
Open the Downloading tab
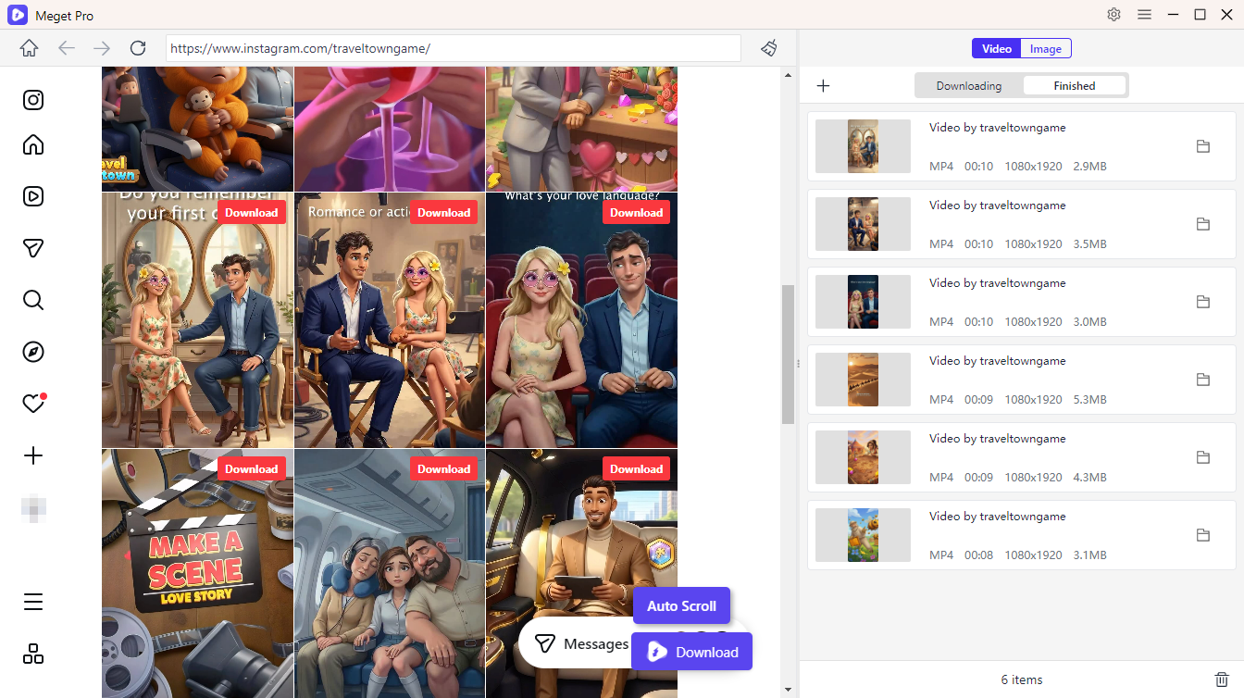click(970, 84)
